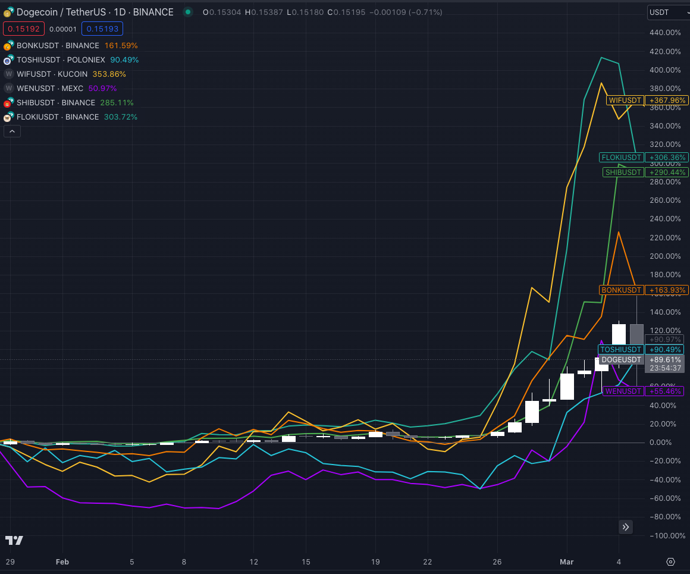Click the green market status dot
This screenshot has width=690, height=574.
coord(188,12)
